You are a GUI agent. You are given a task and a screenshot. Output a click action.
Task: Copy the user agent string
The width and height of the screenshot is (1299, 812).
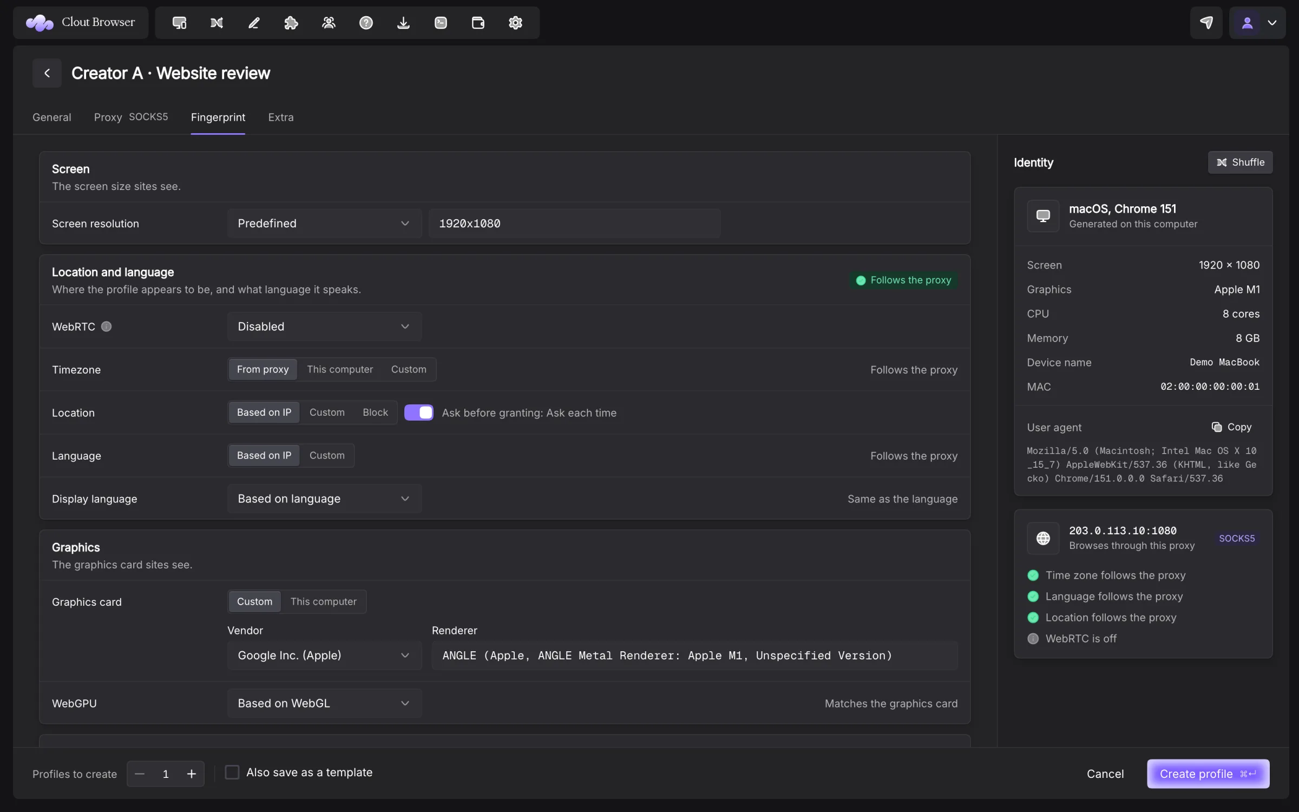click(x=1231, y=427)
